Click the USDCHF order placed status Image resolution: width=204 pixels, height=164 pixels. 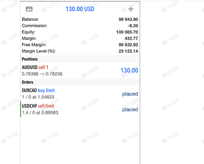[130, 110]
